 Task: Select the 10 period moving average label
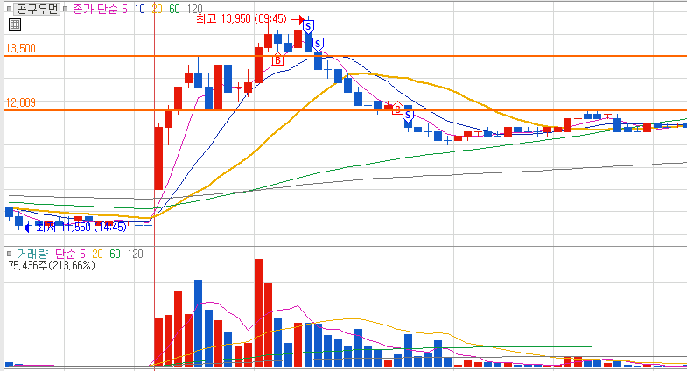[140, 9]
